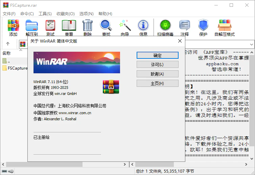Open the File (文件) menu

pos(9,14)
